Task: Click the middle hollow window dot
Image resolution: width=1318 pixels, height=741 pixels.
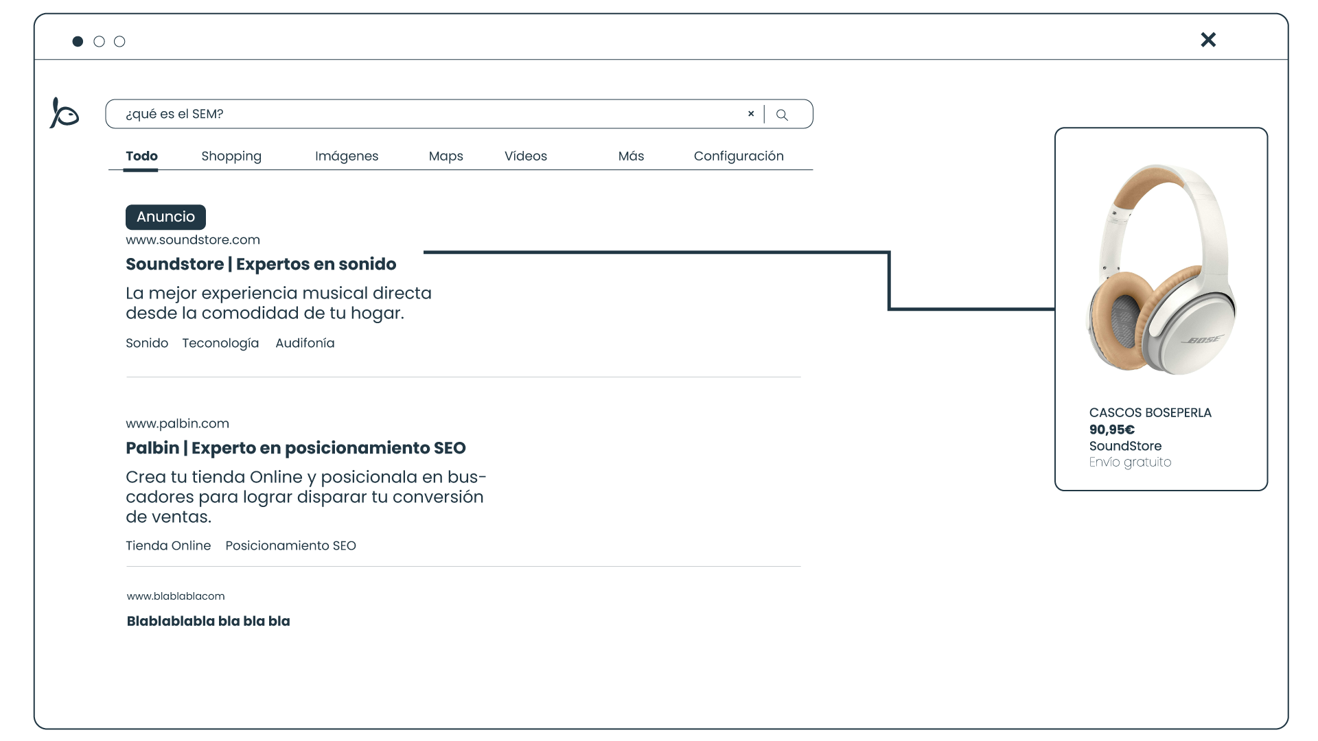Action: [x=99, y=42]
